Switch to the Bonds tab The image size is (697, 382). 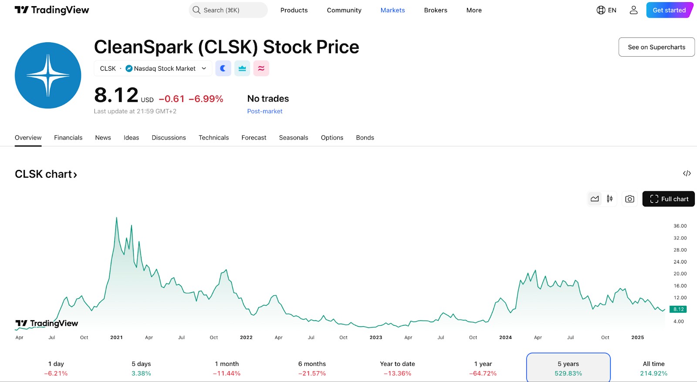coord(365,138)
